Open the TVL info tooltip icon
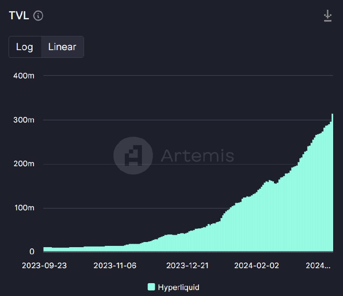Viewport: 343px width, 296px height. (38, 16)
